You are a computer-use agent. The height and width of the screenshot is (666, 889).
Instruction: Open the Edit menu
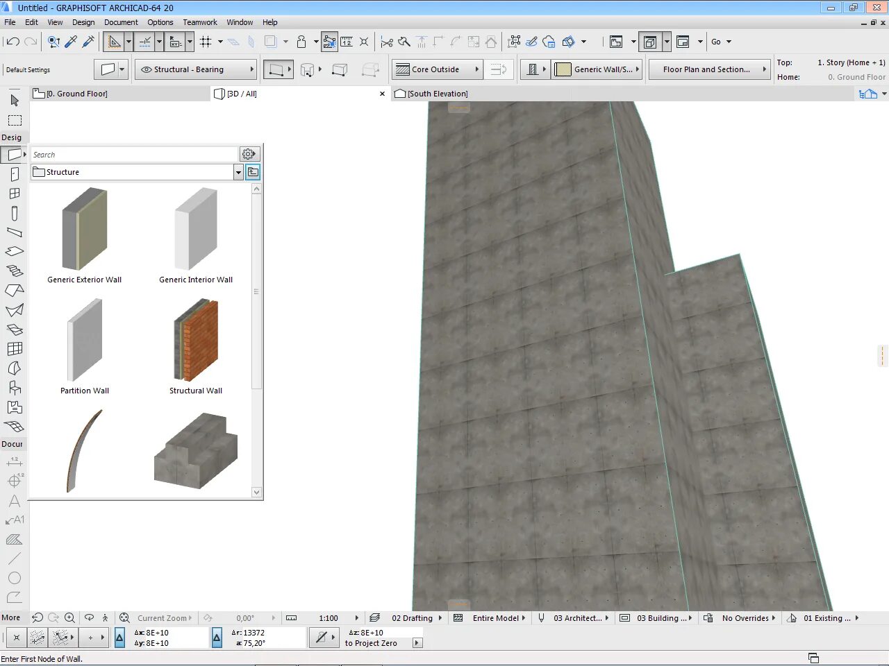coord(31,22)
